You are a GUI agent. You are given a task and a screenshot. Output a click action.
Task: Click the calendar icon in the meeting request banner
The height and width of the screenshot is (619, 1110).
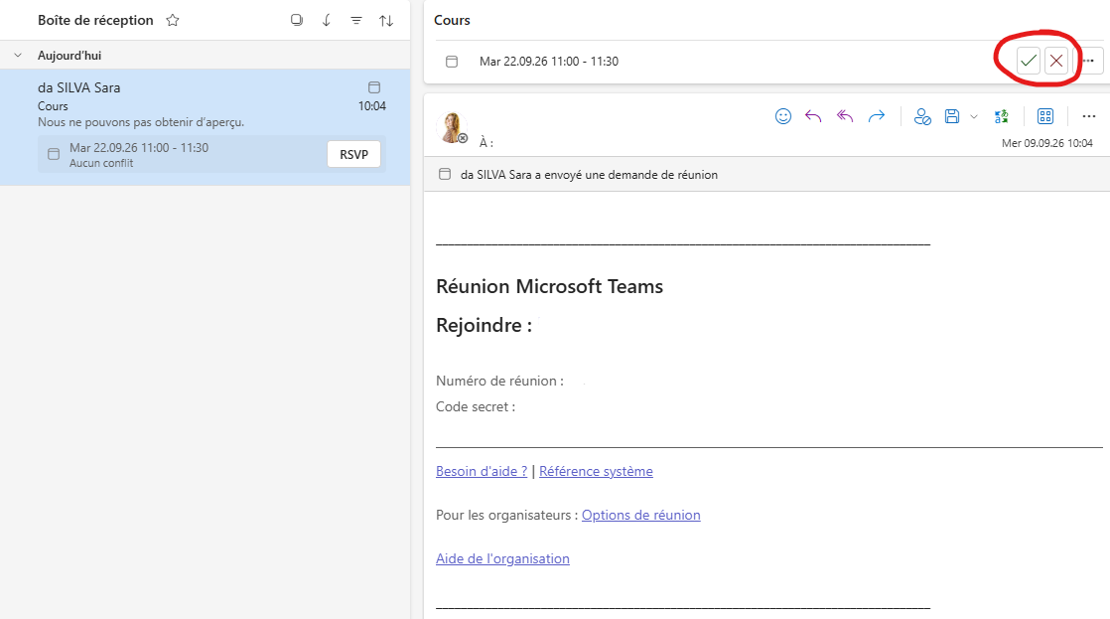445,174
